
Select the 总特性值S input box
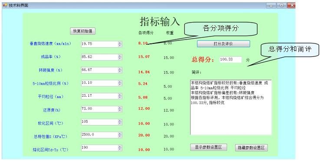[99, 135]
